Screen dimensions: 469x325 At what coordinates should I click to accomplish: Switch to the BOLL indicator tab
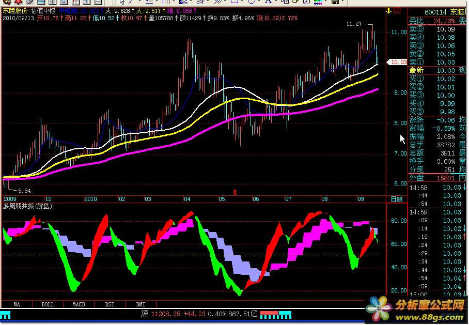[x=48, y=304]
